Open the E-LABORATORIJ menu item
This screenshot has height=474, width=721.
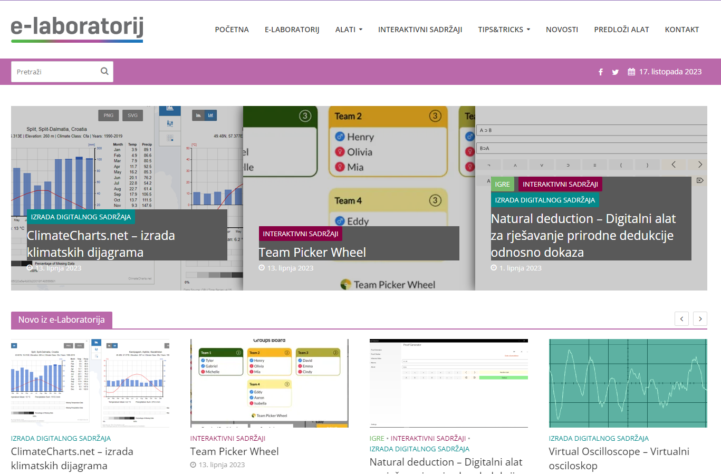pyautogui.click(x=292, y=30)
